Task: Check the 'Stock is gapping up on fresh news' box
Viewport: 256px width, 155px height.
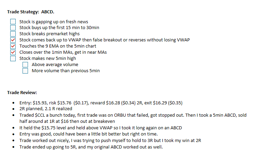Action: pos(13,22)
